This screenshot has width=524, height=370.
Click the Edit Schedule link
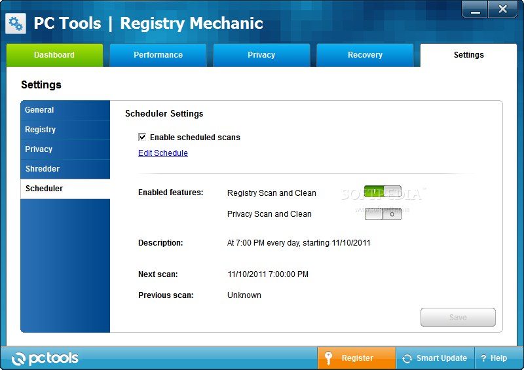click(x=163, y=153)
